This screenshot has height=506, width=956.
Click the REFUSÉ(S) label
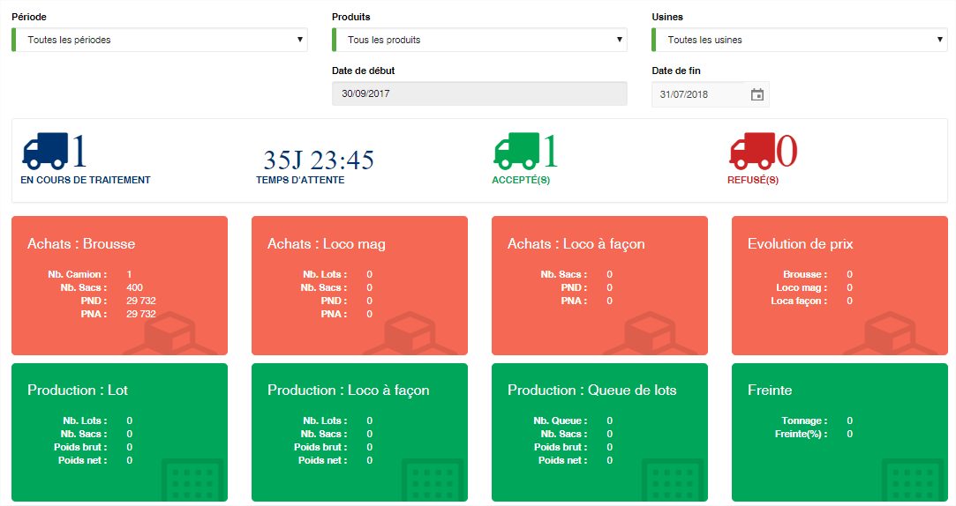(x=753, y=180)
